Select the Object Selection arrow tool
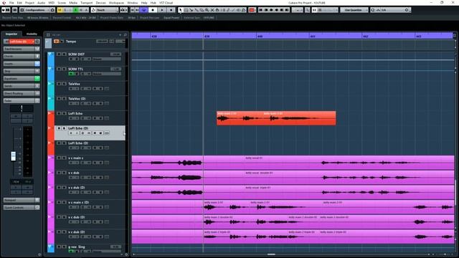Viewport: 459px width, 258px height. [x=181, y=10]
